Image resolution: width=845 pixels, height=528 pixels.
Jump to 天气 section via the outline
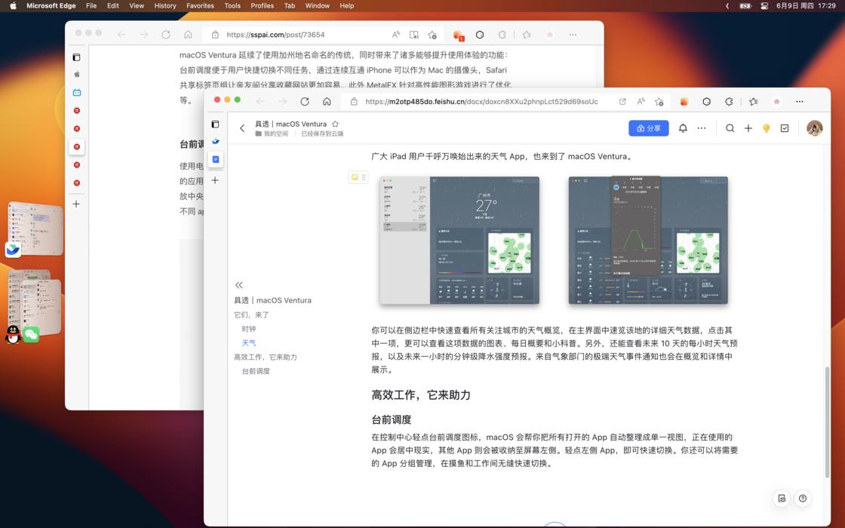click(249, 342)
